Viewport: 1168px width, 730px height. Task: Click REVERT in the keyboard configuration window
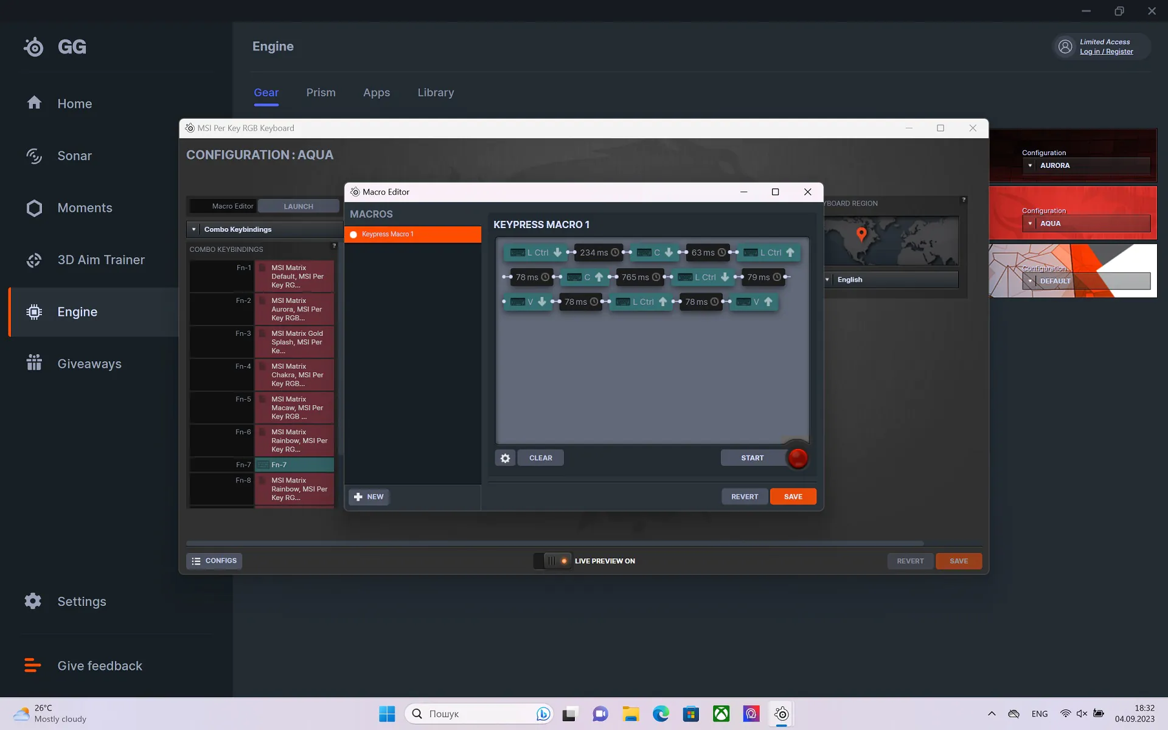point(910,561)
